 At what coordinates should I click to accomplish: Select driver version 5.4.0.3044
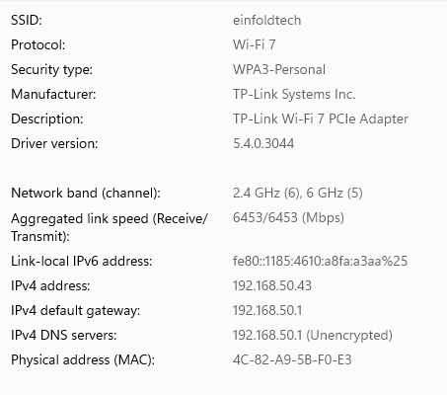(263, 143)
